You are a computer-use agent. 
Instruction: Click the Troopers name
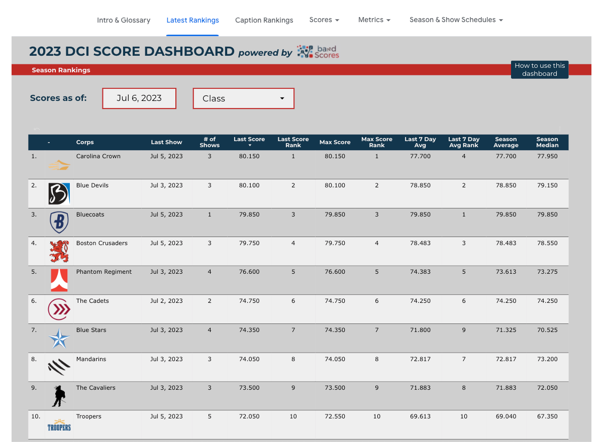pyautogui.click(x=89, y=416)
